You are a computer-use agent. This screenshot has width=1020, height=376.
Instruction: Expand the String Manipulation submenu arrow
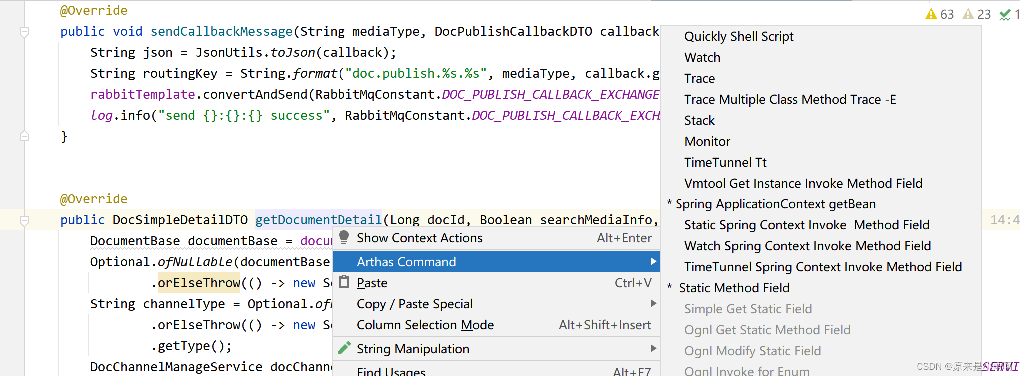[653, 348]
